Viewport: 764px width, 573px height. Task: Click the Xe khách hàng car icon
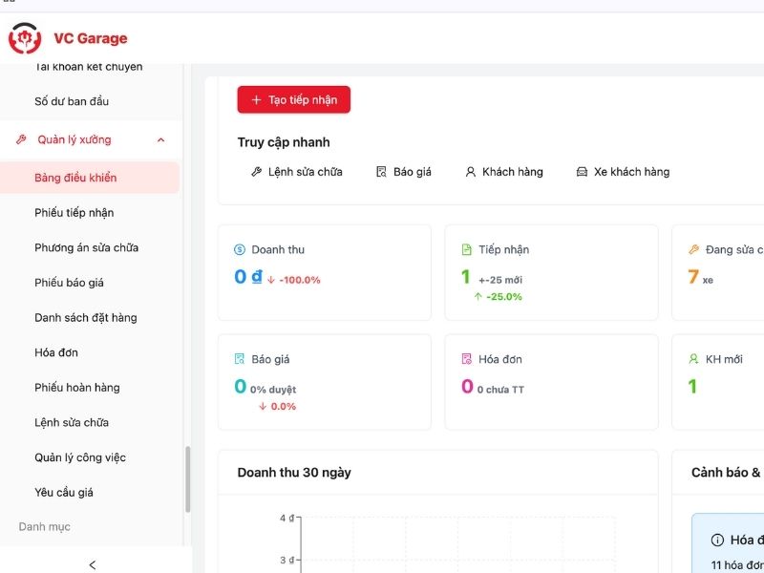[x=582, y=172]
